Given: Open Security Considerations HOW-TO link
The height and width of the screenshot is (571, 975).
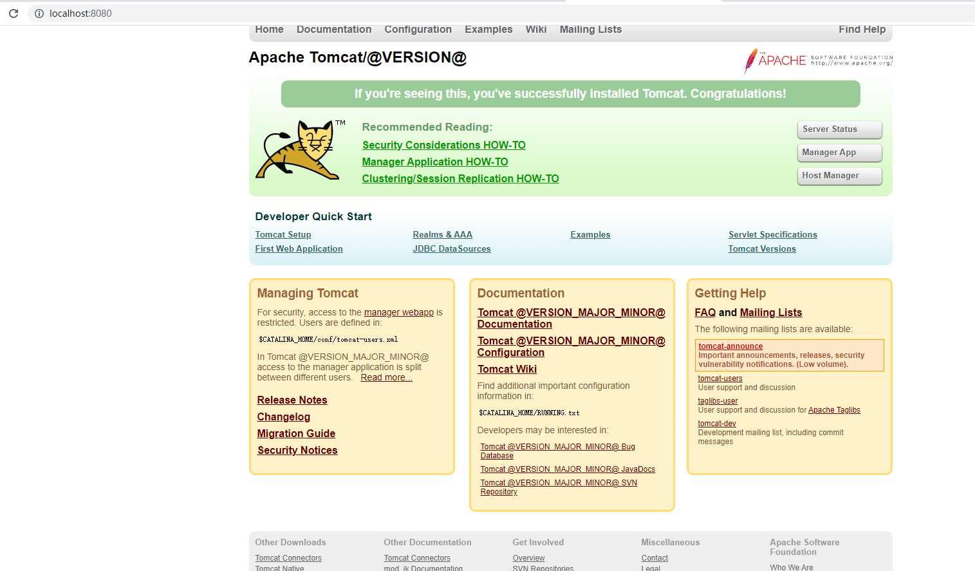Looking at the screenshot, I should coord(444,145).
